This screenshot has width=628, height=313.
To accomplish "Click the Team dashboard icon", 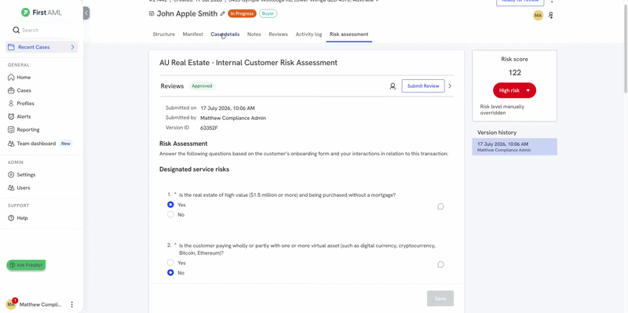I will tap(11, 144).
